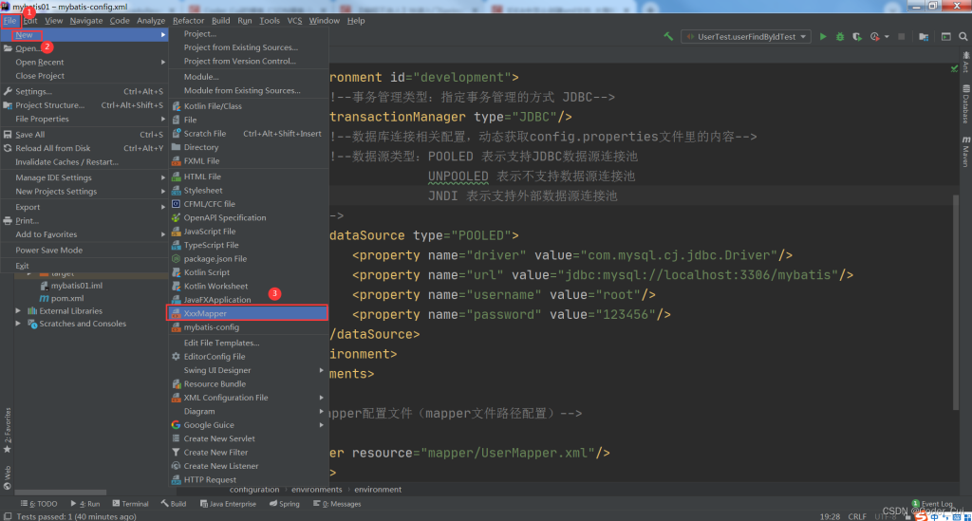Open the Database side panel tab
This screenshot has height=521, width=972.
coord(965,104)
